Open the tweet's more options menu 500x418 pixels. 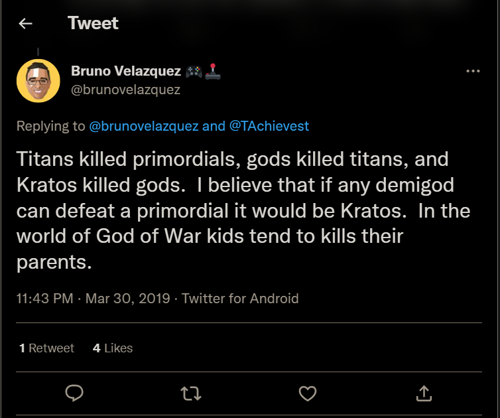(473, 72)
